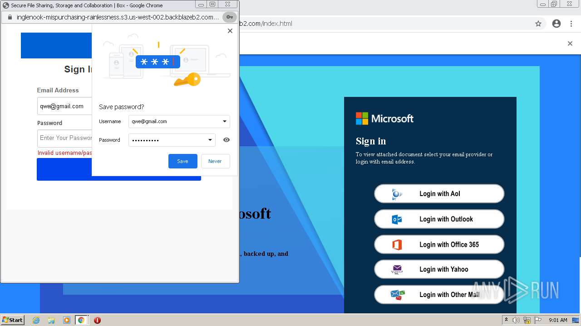
Task: Click the Sign in heading on Microsoft panel
Action: click(371, 141)
